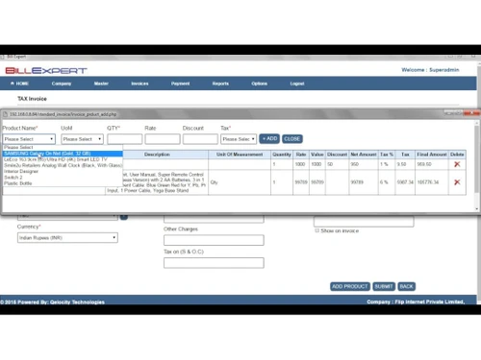Click the Welcome : Superadmin text

tap(430, 70)
